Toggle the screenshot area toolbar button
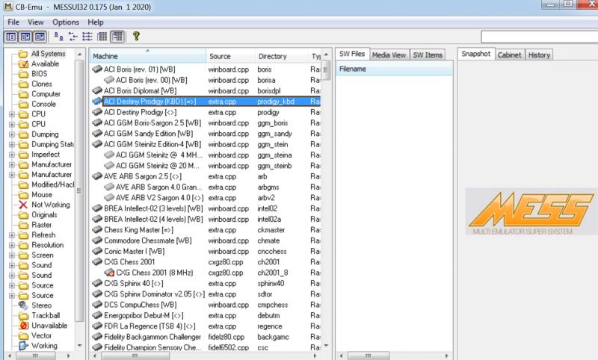 [x=26, y=36]
